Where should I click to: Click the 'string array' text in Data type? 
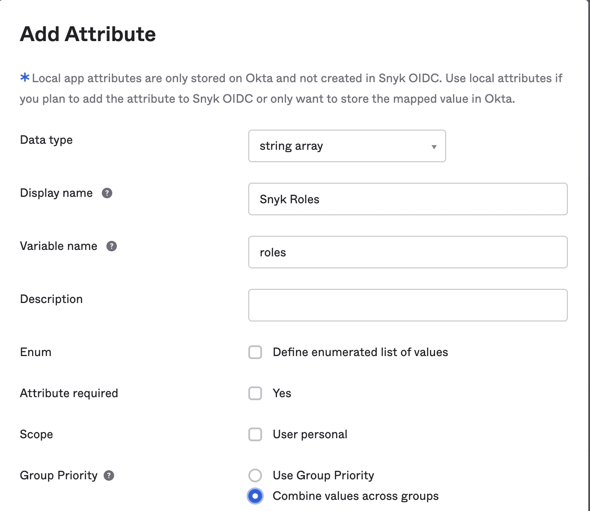point(291,146)
